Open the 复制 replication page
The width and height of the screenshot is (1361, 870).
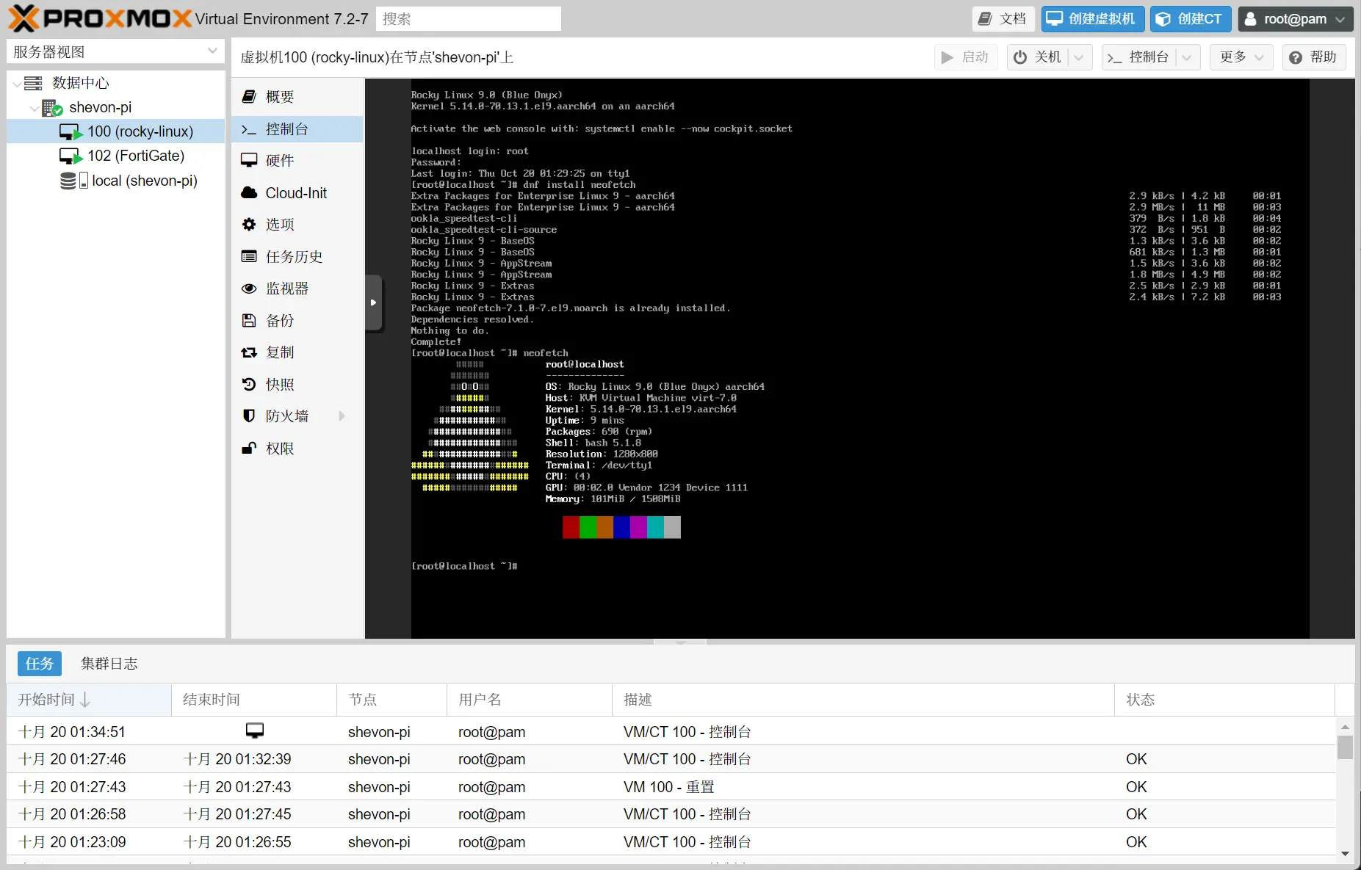coord(279,352)
